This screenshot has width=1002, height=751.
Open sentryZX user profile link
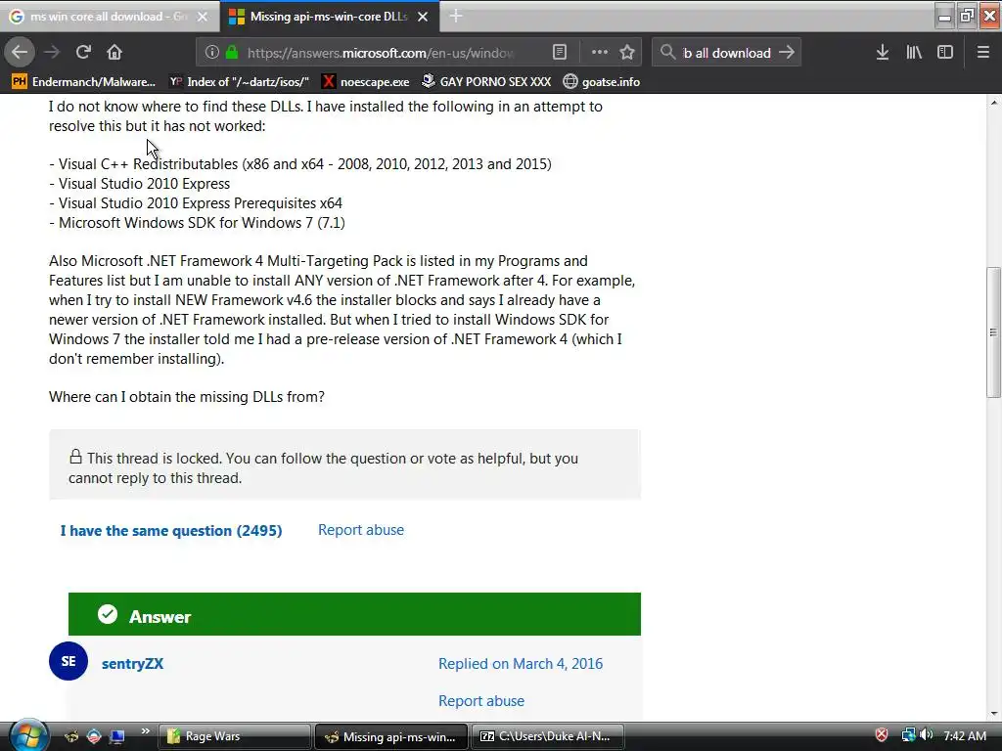(132, 664)
